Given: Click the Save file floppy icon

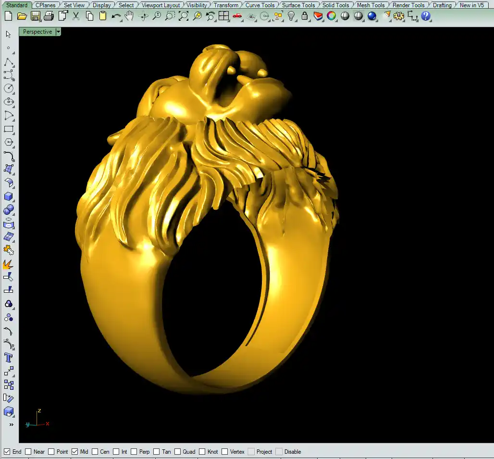Looking at the screenshot, I should click(35, 16).
